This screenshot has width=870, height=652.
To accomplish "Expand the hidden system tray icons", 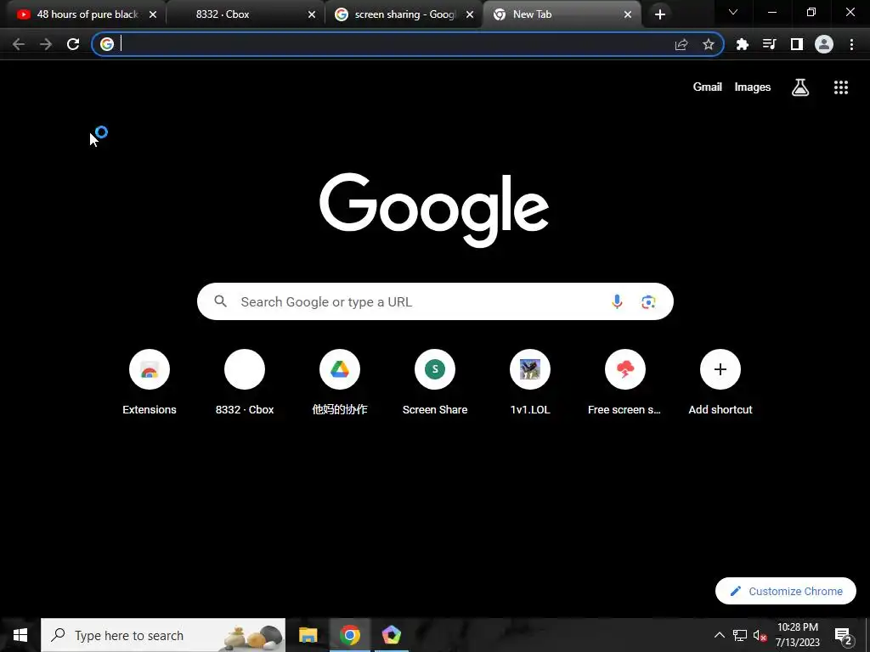I will pos(719,635).
